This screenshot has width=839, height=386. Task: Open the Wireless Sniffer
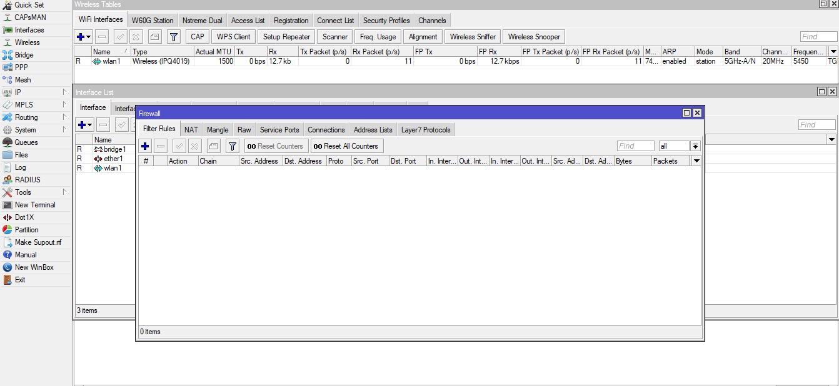point(473,37)
